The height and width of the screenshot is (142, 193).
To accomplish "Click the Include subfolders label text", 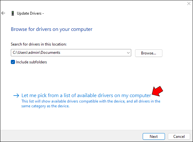I will [x=31, y=62].
